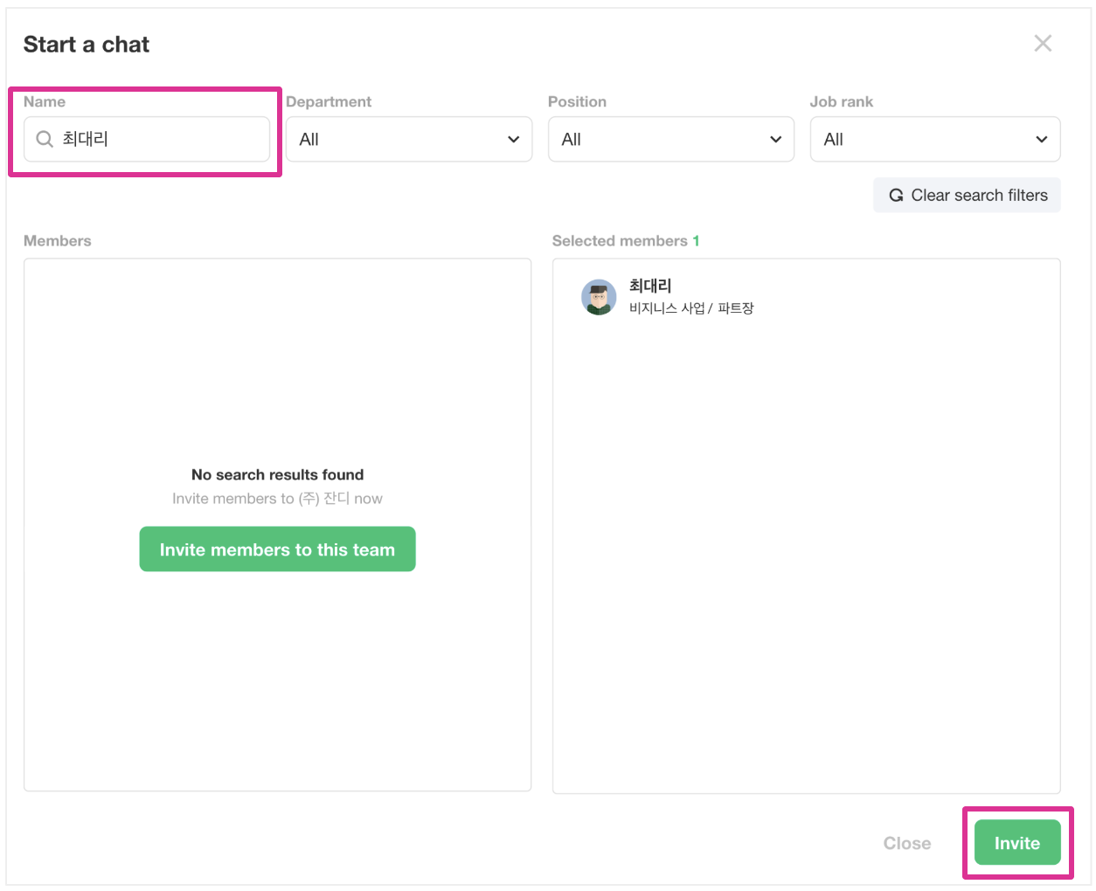Click the Members list heading
1096x891 pixels.
coord(58,241)
